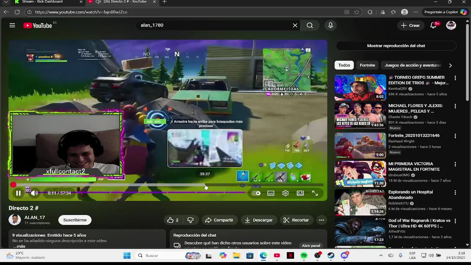The image size is (471, 265).
Task: Dislike the video with thumbs down
Action: [190, 220]
